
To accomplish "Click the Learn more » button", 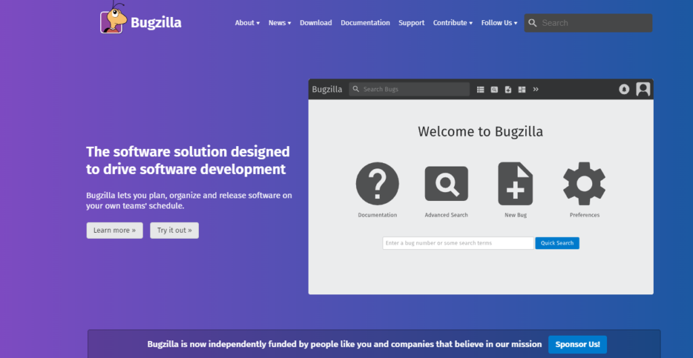I will click(114, 230).
